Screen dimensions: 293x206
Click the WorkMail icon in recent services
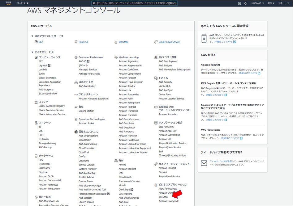[116, 42]
